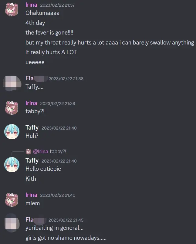Open the Irina username on the "Ohakumaaaa" message
Viewport: 196px width, 244px height.
(31, 5)
